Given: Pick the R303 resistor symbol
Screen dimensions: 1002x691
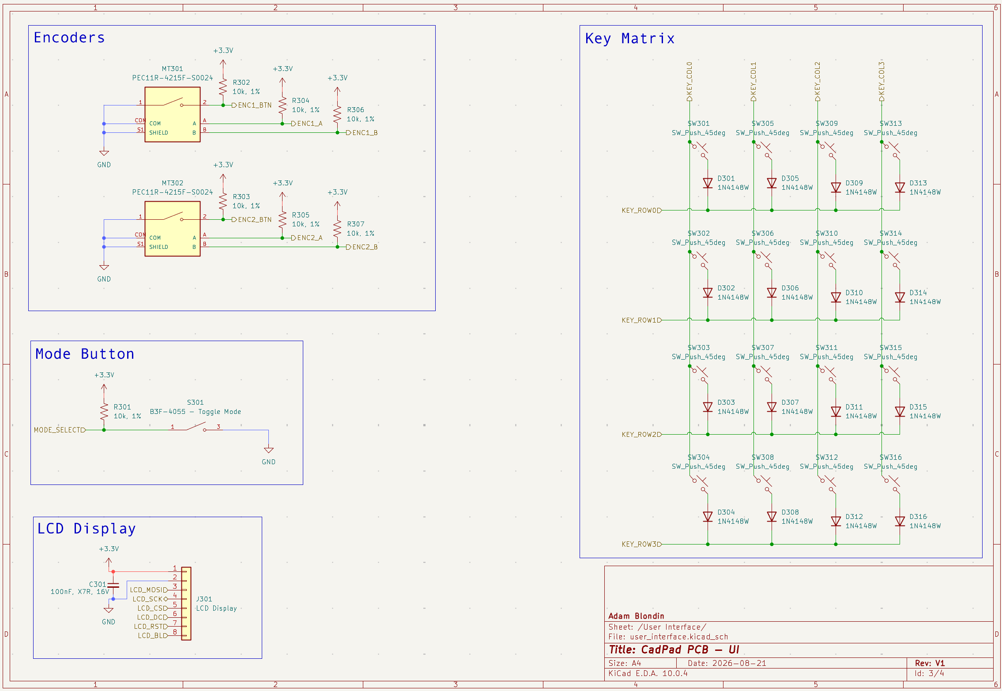Looking at the screenshot, I should pos(223,201).
